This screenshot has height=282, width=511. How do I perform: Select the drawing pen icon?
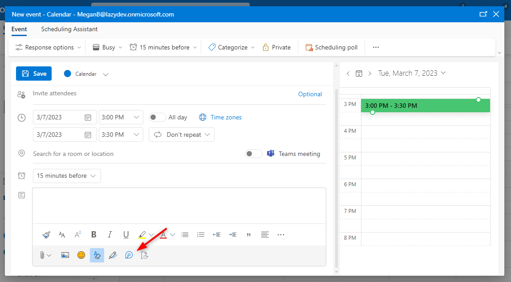click(113, 255)
